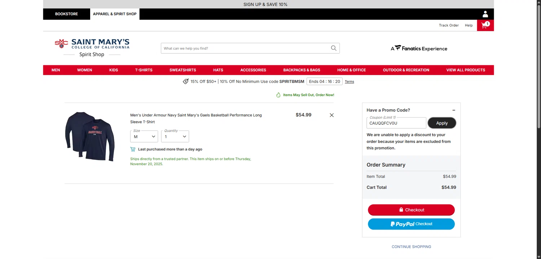541x259 pixels.
Task: Click the Saint Mary's Spirit Shop logo
Action: click(x=92, y=48)
